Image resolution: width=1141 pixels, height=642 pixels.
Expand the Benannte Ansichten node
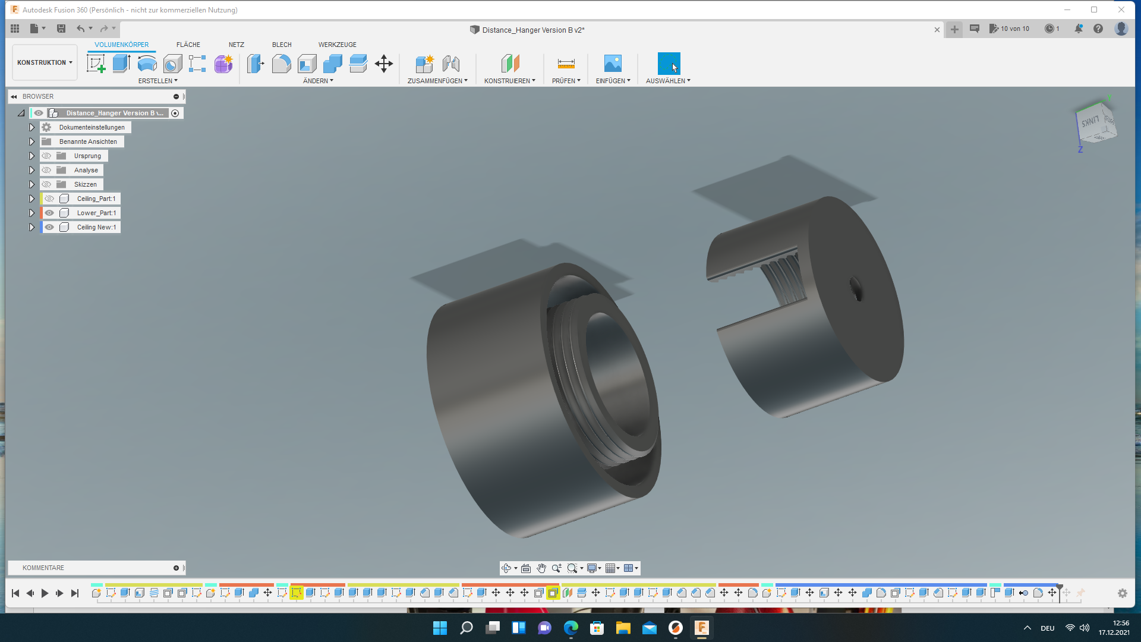pyautogui.click(x=31, y=141)
